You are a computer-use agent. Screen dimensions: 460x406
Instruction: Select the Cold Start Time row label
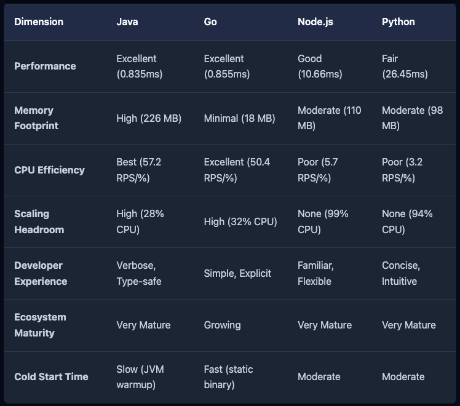(51, 376)
